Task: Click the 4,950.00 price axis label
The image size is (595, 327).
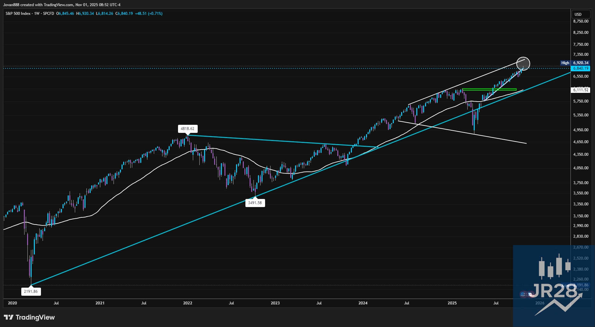Action: pyautogui.click(x=580, y=130)
